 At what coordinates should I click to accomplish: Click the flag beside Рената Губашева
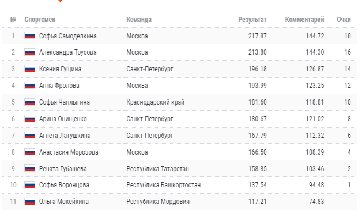(30, 169)
